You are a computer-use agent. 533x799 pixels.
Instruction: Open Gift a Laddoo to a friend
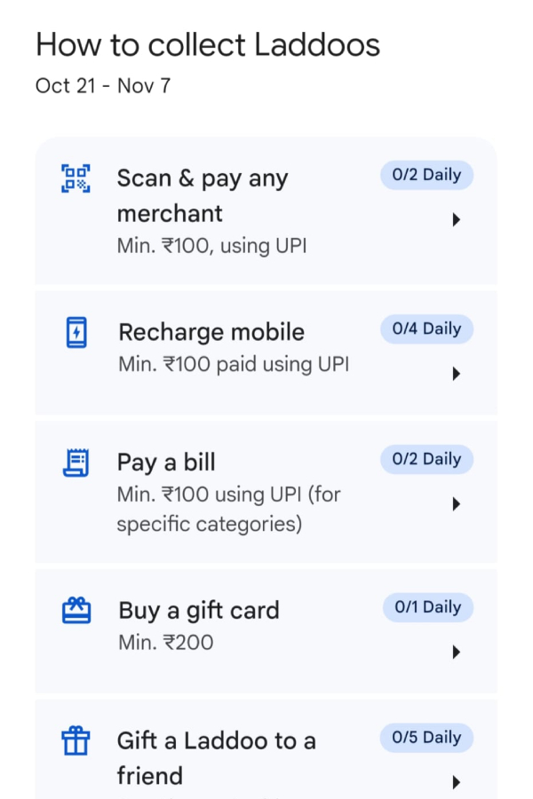tap(457, 781)
